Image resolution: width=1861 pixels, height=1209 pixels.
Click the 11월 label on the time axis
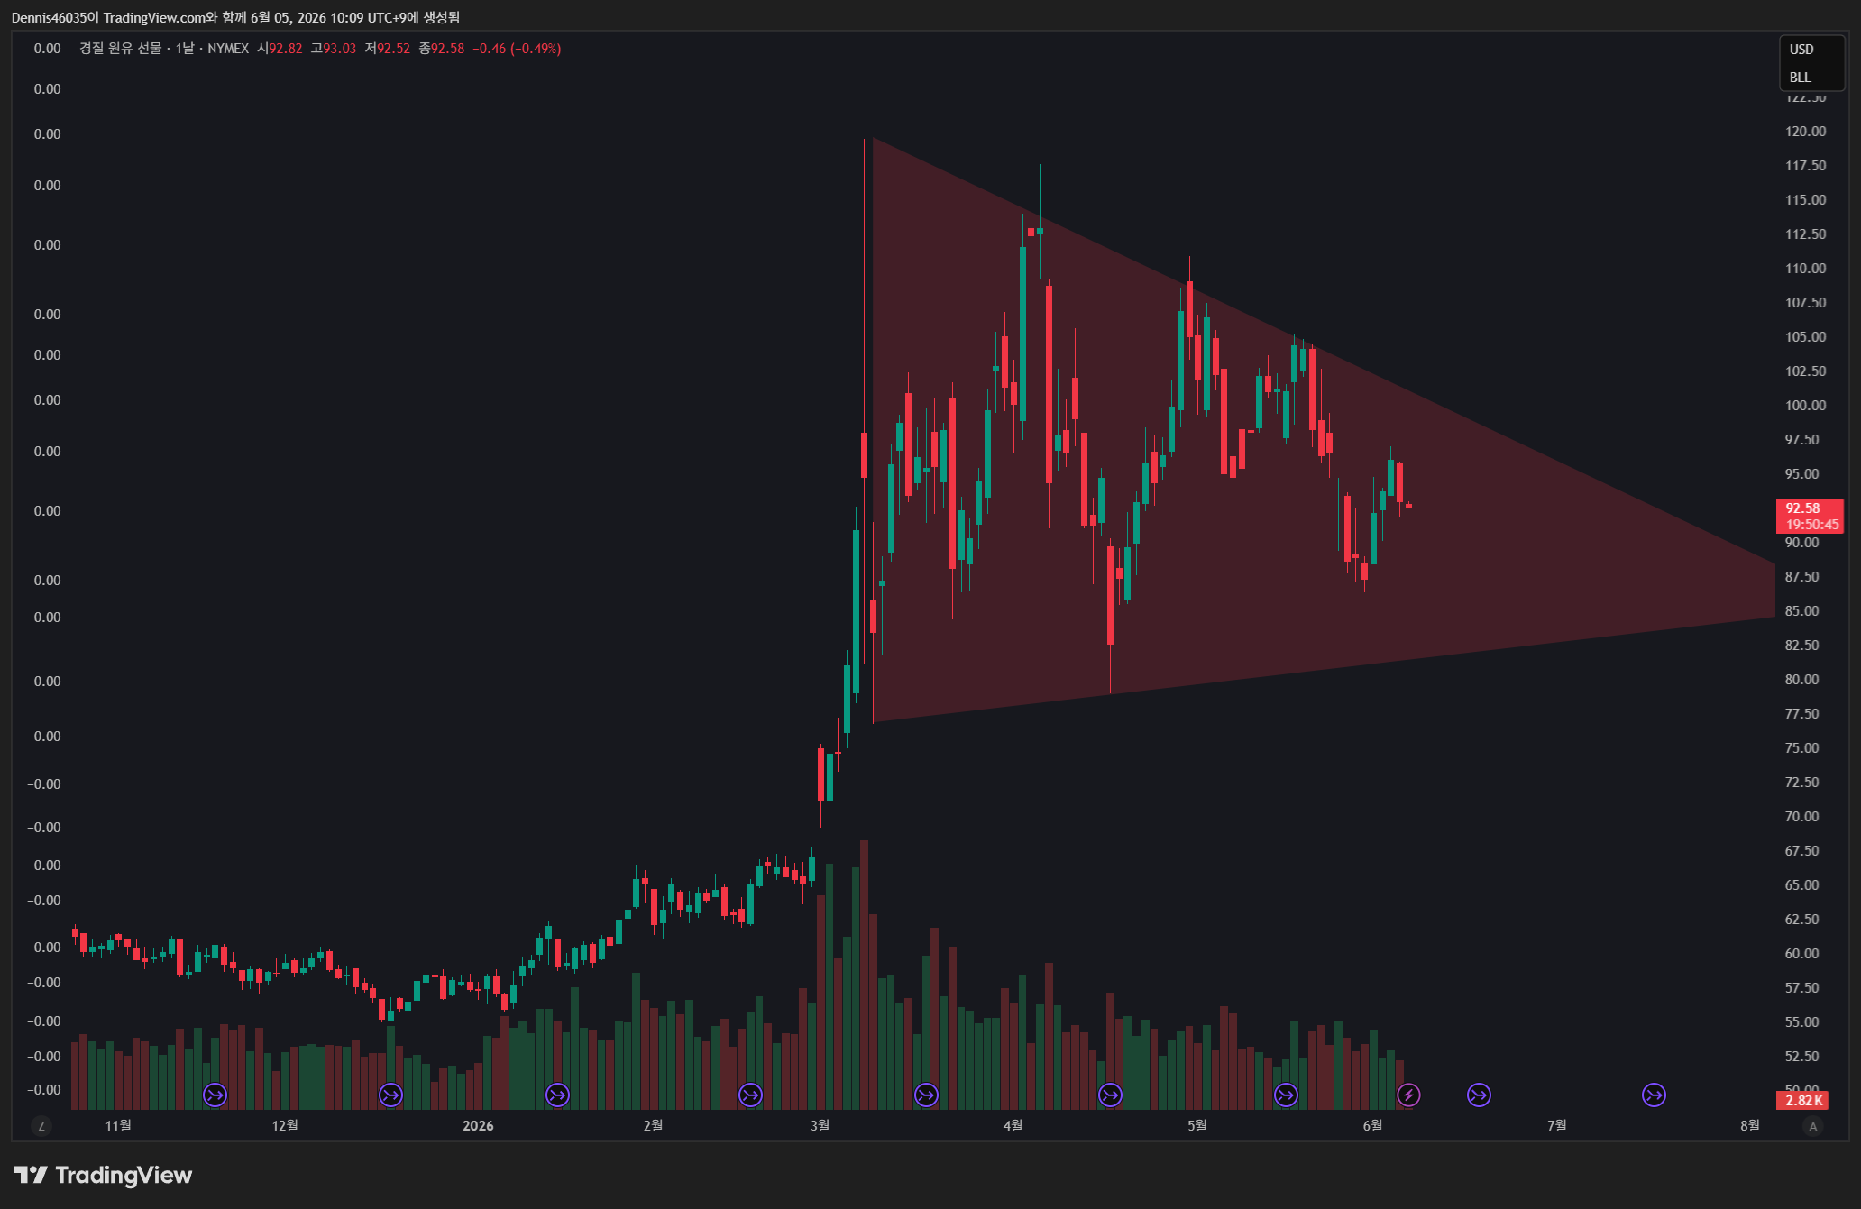coord(118,1125)
